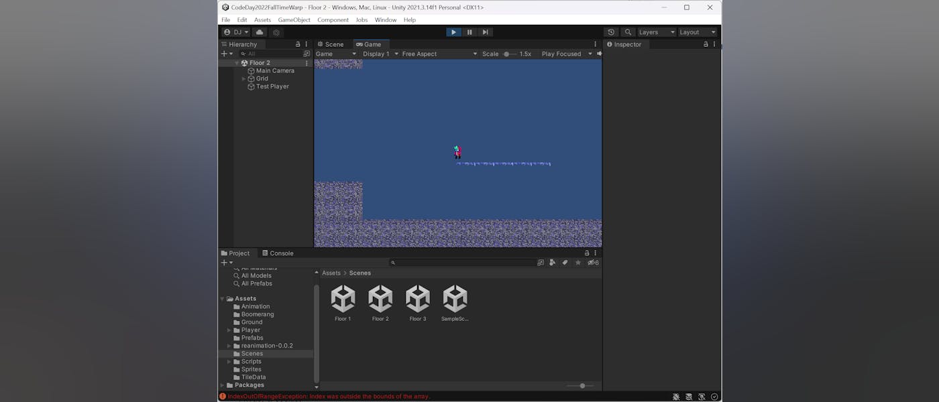
Task: Open the Undo History icon
Action: [x=611, y=32]
